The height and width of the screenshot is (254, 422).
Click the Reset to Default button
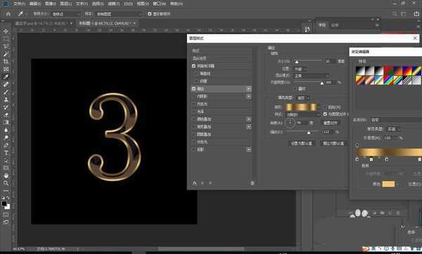333,143
